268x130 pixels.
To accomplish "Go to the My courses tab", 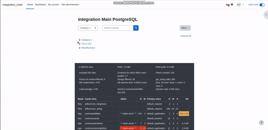I will (x=54, y=5).
